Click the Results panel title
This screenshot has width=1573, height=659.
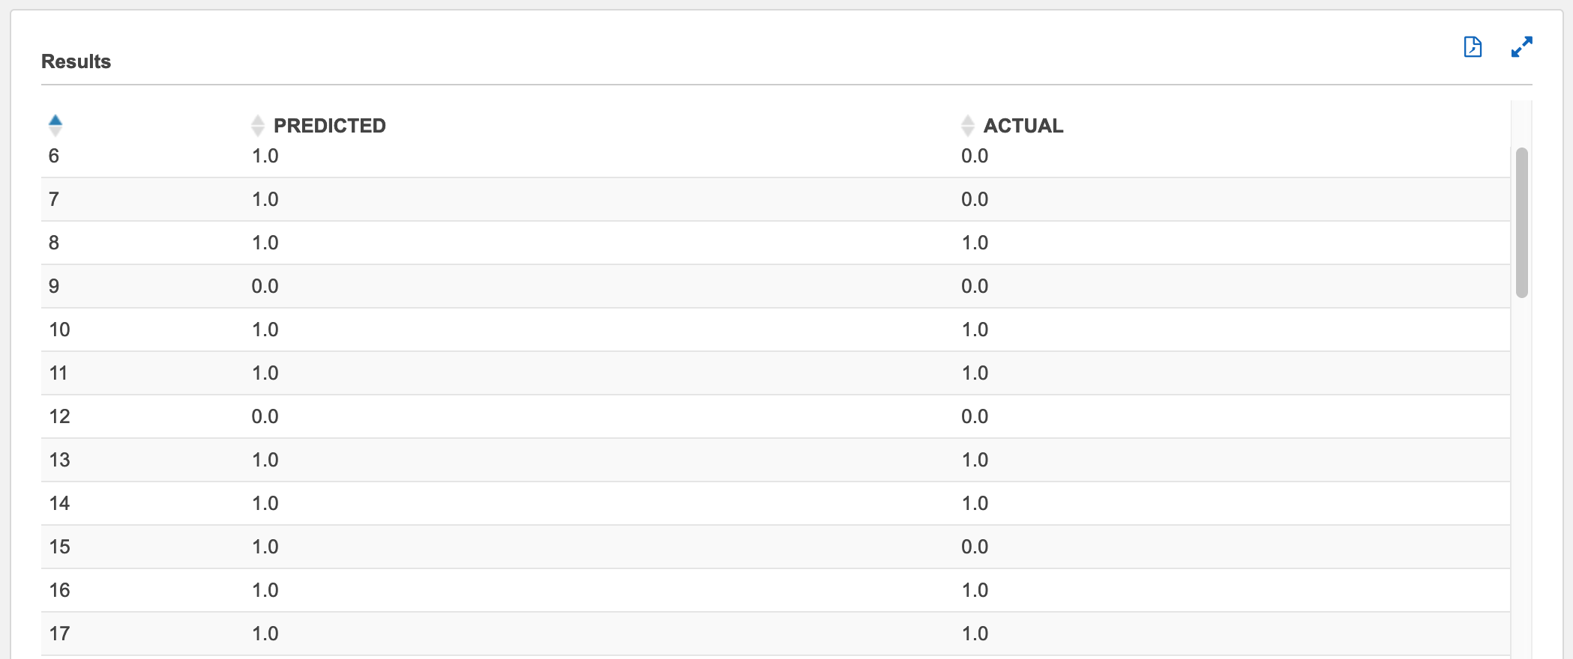point(76,61)
